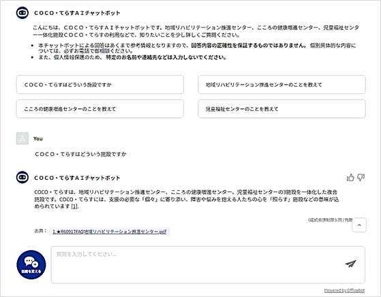Click the consecutive conversation limit counter text
The image size is (381, 297).
point(330,220)
